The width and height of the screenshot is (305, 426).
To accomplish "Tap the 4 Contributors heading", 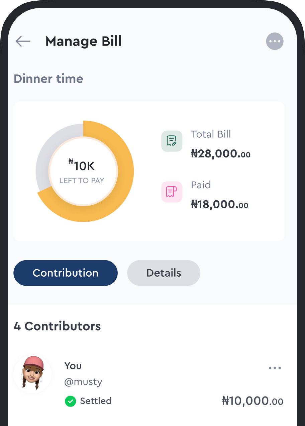I will [x=57, y=326].
